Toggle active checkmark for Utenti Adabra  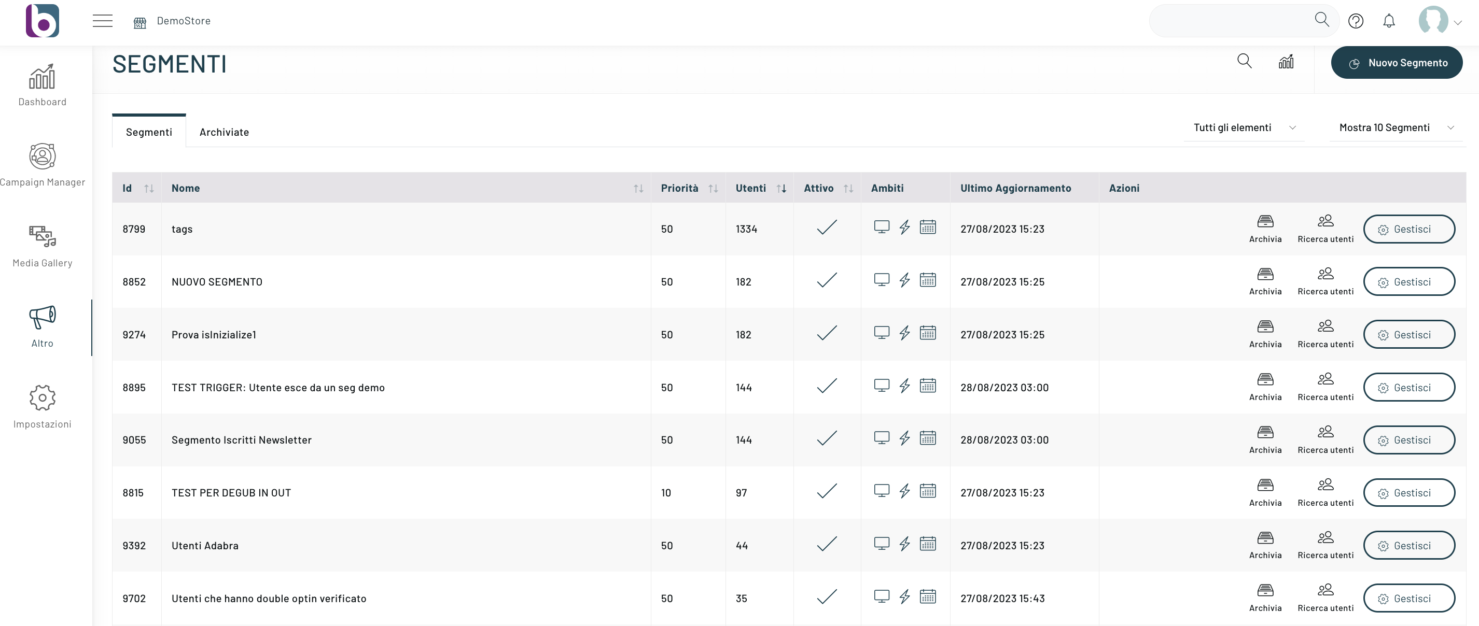coord(827,544)
